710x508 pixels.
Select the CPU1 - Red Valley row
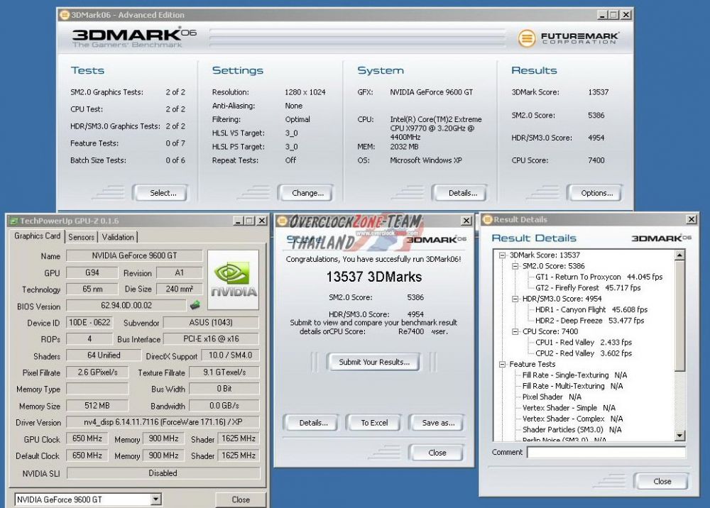[583, 343]
